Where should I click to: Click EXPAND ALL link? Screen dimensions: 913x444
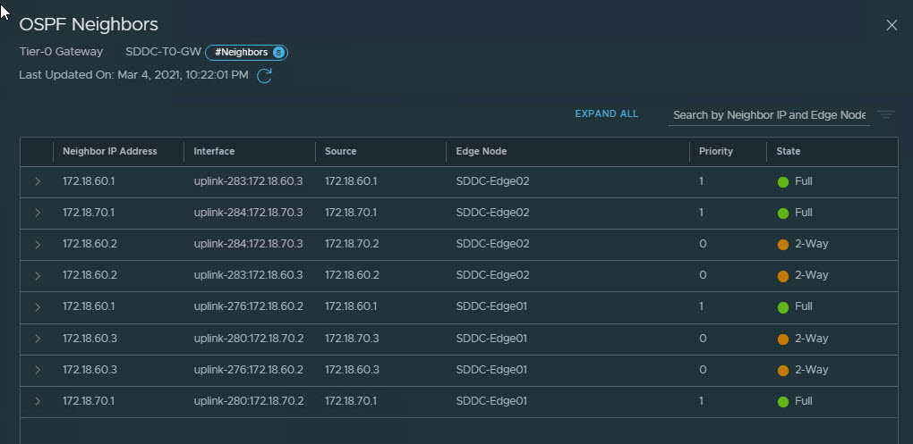coord(606,114)
